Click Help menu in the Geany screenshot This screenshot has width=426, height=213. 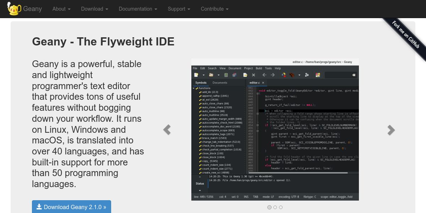tap(278, 68)
